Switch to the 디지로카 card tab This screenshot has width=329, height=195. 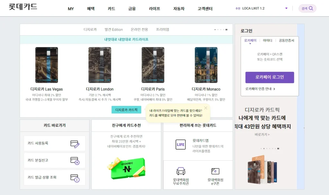click(90, 30)
